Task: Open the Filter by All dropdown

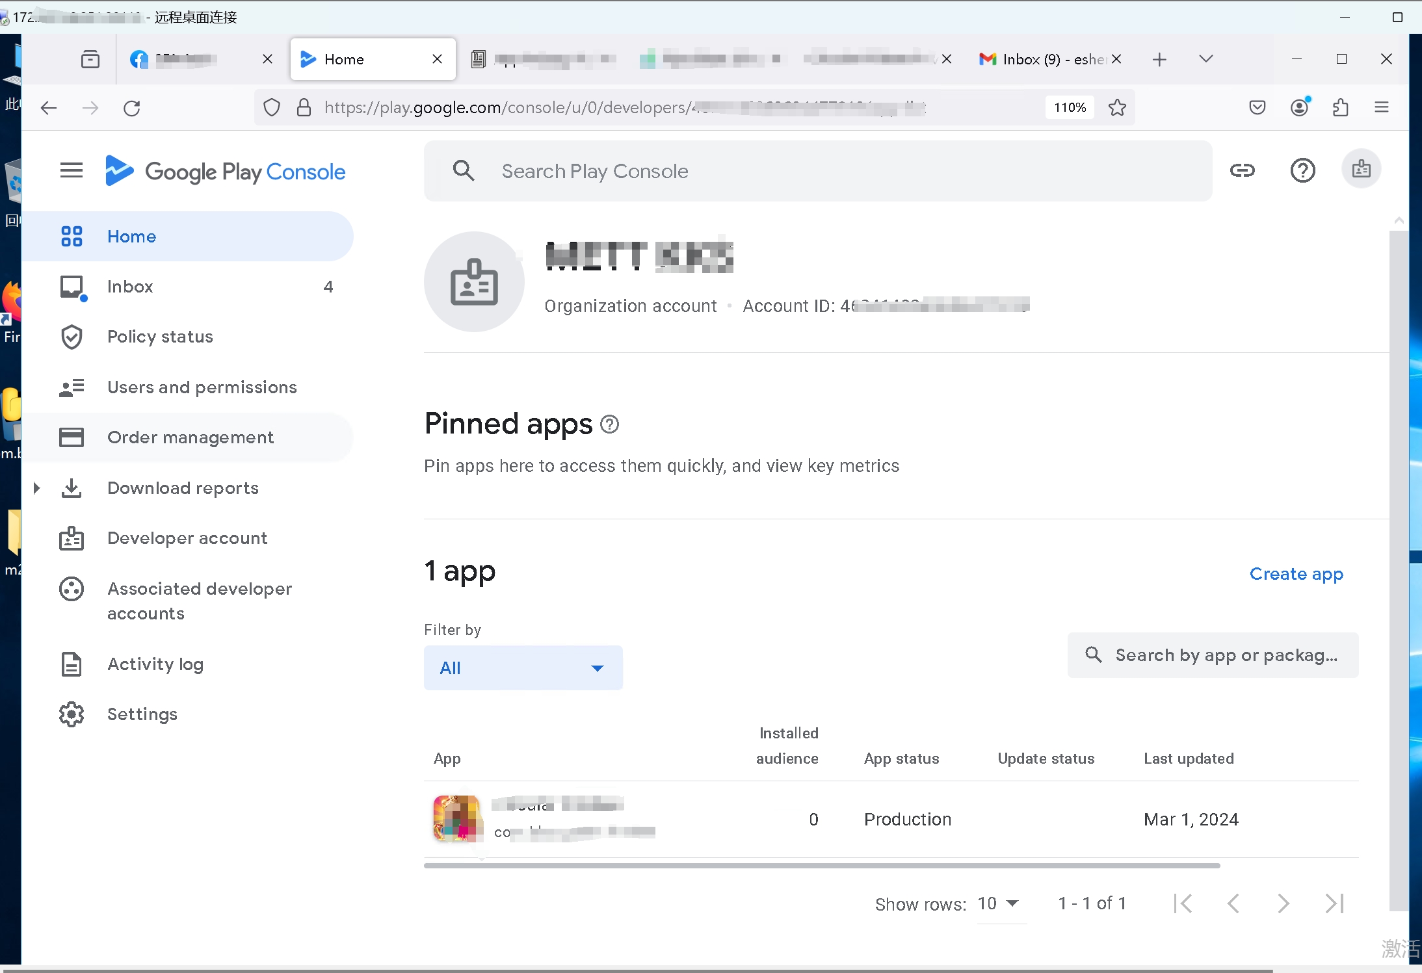Action: pos(523,668)
